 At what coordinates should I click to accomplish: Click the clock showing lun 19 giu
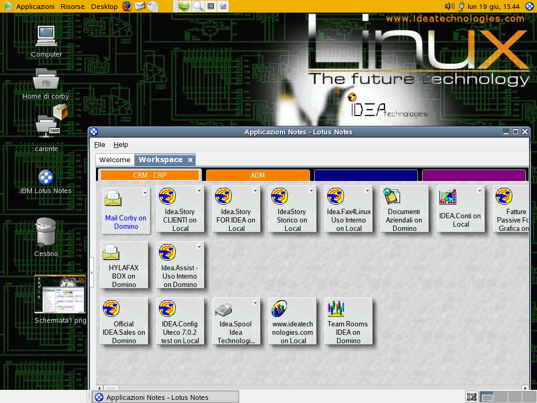click(493, 6)
